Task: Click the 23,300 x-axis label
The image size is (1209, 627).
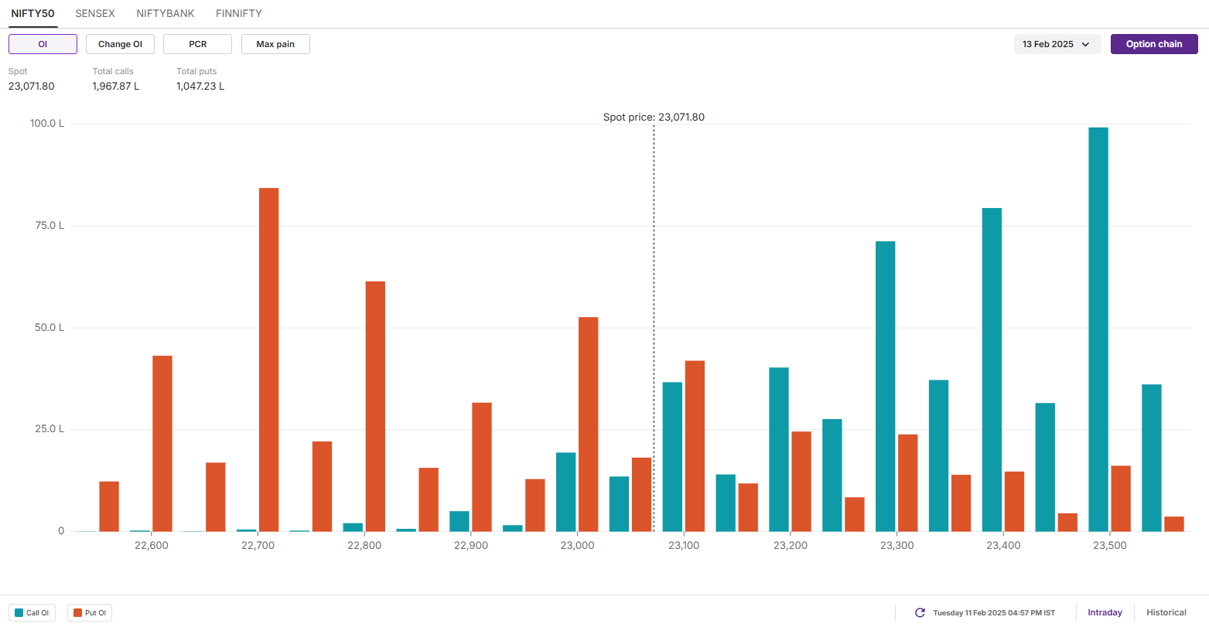Action: pyautogui.click(x=897, y=545)
